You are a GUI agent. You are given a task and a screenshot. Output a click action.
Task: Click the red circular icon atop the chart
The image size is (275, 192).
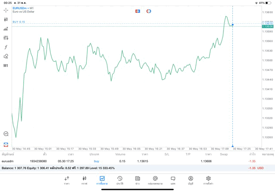pyautogui.click(x=149, y=11)
